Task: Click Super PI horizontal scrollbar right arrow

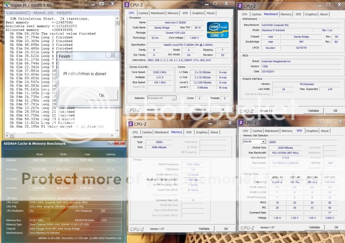Action: point(112,136)
